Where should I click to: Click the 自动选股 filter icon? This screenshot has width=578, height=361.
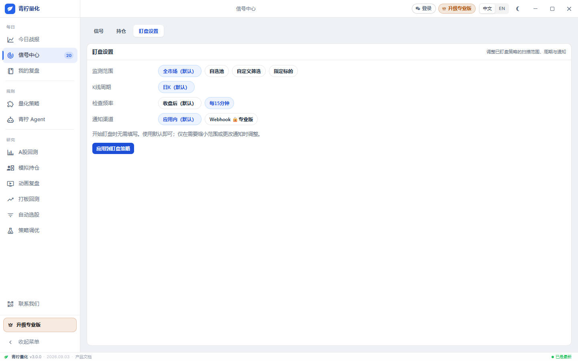[x=10, y=215]
